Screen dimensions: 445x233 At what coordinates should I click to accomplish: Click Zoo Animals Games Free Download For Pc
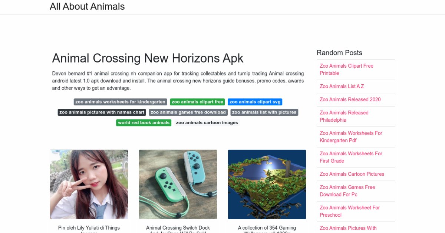[347, 191]
